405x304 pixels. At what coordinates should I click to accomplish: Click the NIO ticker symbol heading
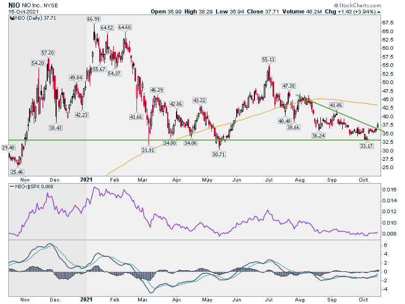point(14,5)
